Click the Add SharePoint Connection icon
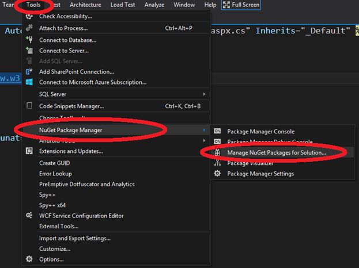 29,72
